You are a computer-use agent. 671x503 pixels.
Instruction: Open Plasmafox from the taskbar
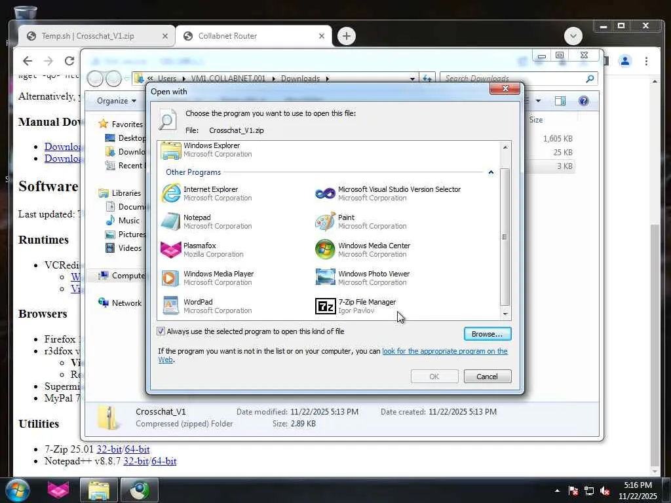58,490
